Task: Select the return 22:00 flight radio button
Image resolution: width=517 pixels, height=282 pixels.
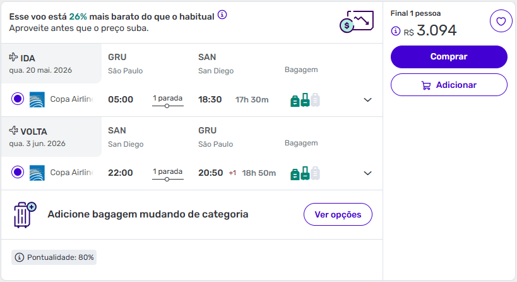Action: tap(18, 173)
